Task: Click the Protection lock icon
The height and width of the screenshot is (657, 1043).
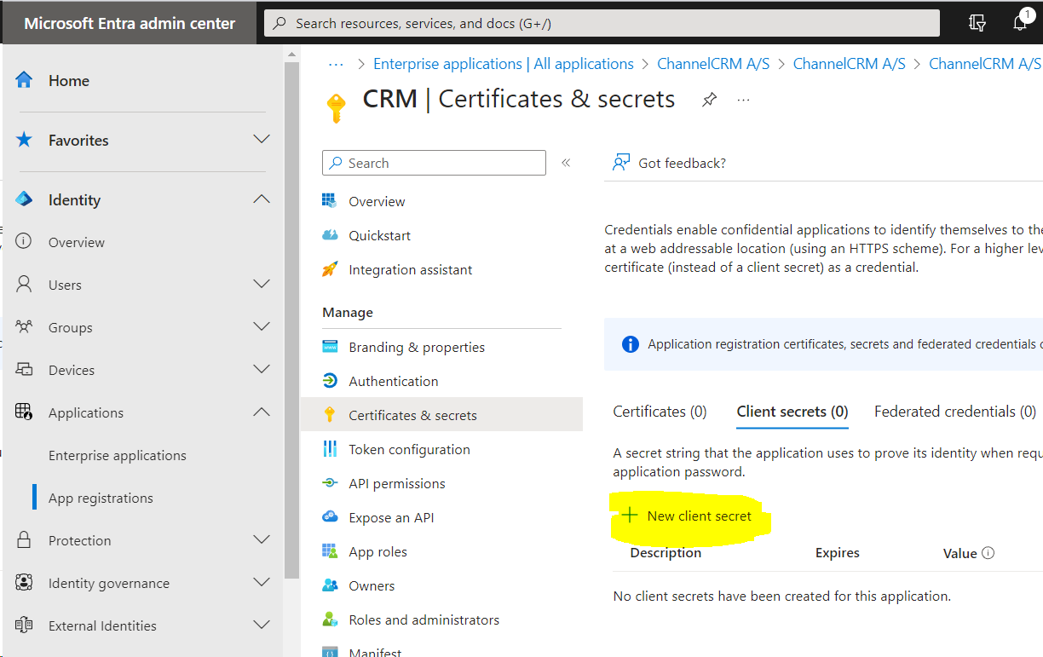Action: tap(24, 540)
